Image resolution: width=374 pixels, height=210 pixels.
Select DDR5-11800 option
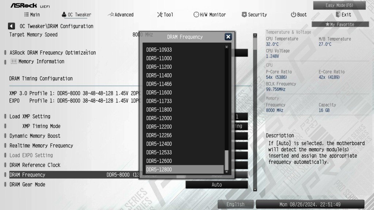pyautogui.click(x=184, y=109)
